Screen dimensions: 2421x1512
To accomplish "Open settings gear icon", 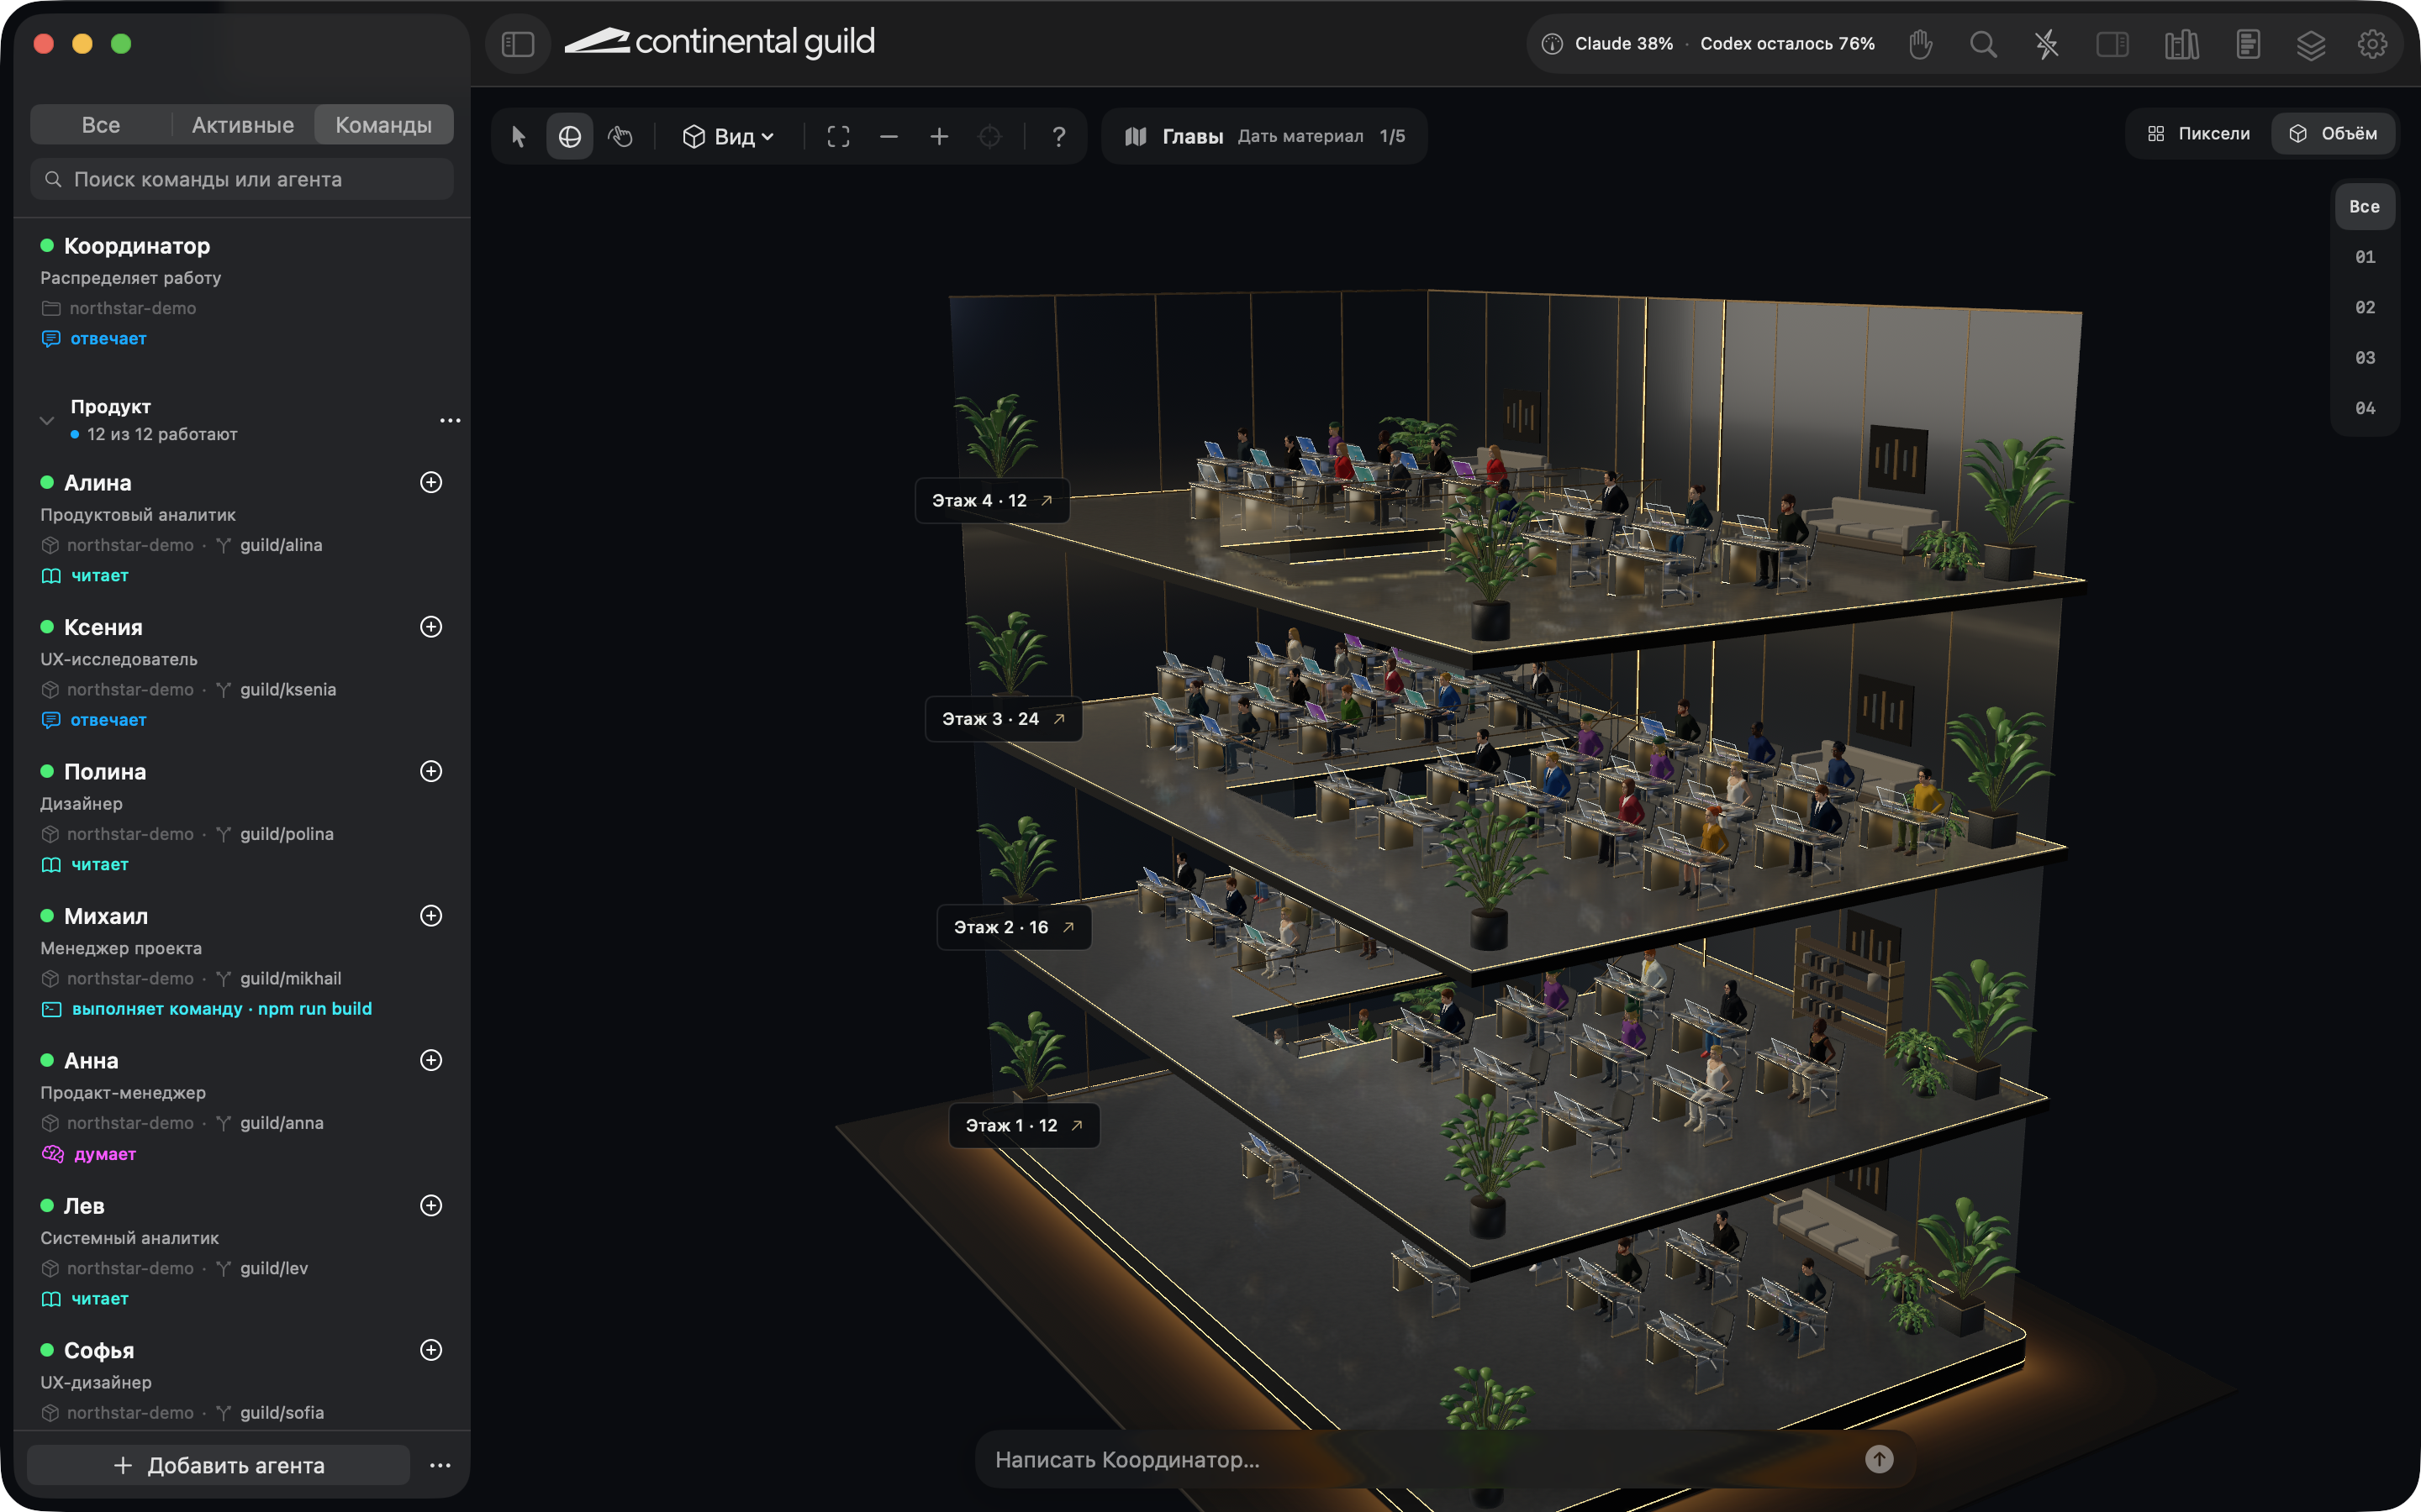I will pos(2372,44).
